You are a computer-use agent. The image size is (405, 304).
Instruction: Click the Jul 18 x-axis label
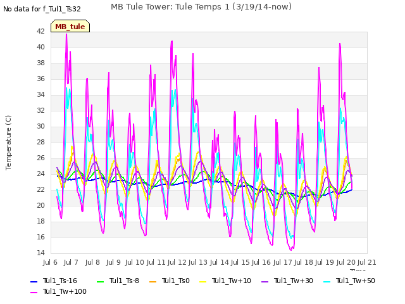coord(304,262)
